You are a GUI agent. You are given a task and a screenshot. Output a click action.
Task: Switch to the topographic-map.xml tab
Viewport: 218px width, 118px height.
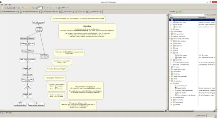[x=51, y=12]
